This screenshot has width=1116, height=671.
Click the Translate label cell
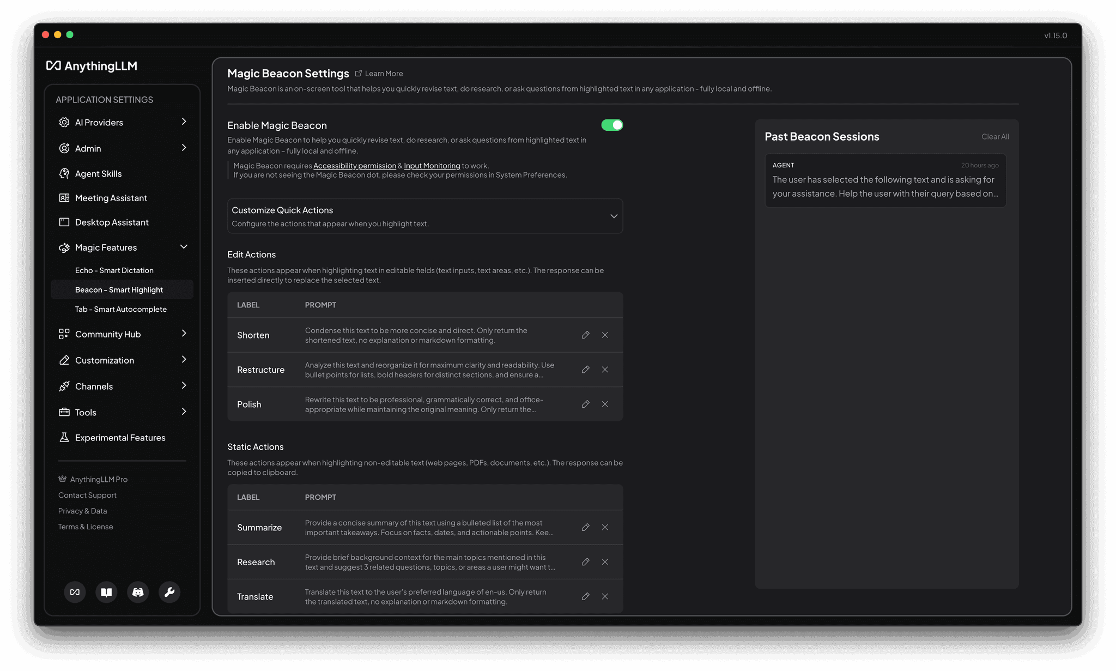[255, 596]
